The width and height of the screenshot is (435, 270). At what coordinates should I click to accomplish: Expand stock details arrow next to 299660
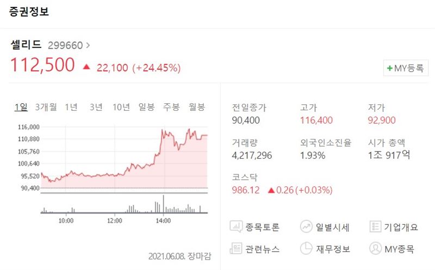coord(88,45)
